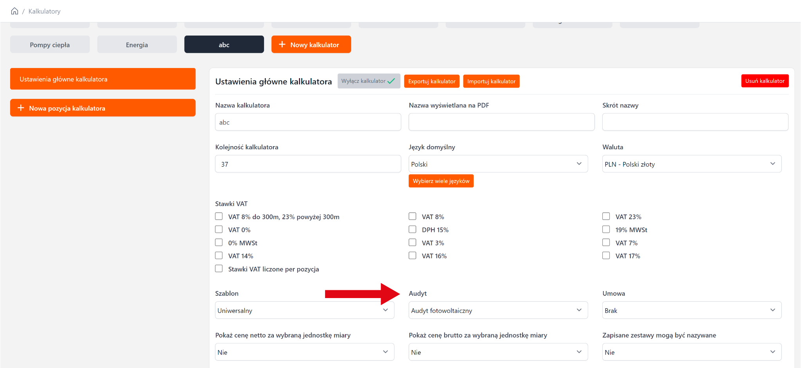Check the VAT 8% checkbox
This screenshot has width=801, height=368.
412,216
